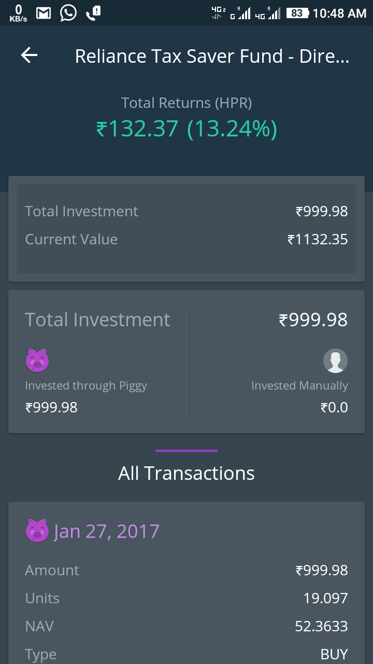The height and width of the screenshot is (664, 373).
Task: Tap the piggy icon under Total Investment
Action: pos(37,361)
